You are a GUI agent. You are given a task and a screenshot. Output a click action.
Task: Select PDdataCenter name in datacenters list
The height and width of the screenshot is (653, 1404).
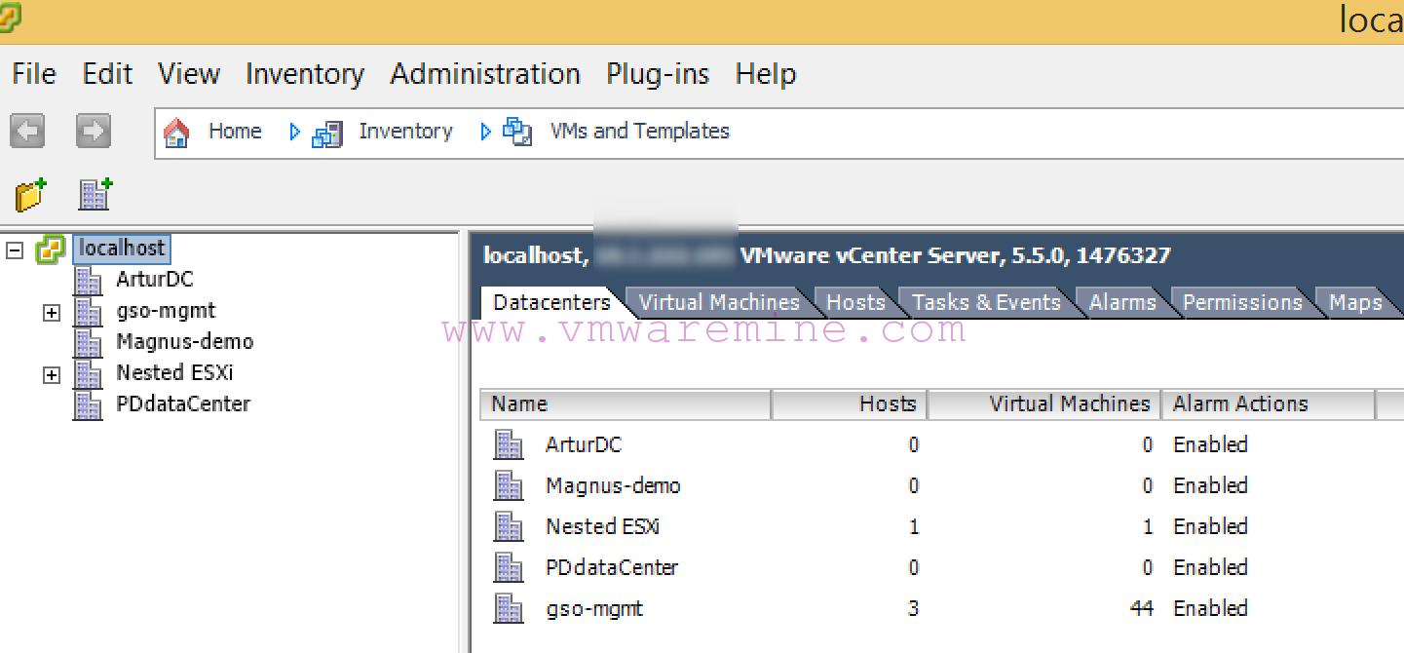(612, 568)
